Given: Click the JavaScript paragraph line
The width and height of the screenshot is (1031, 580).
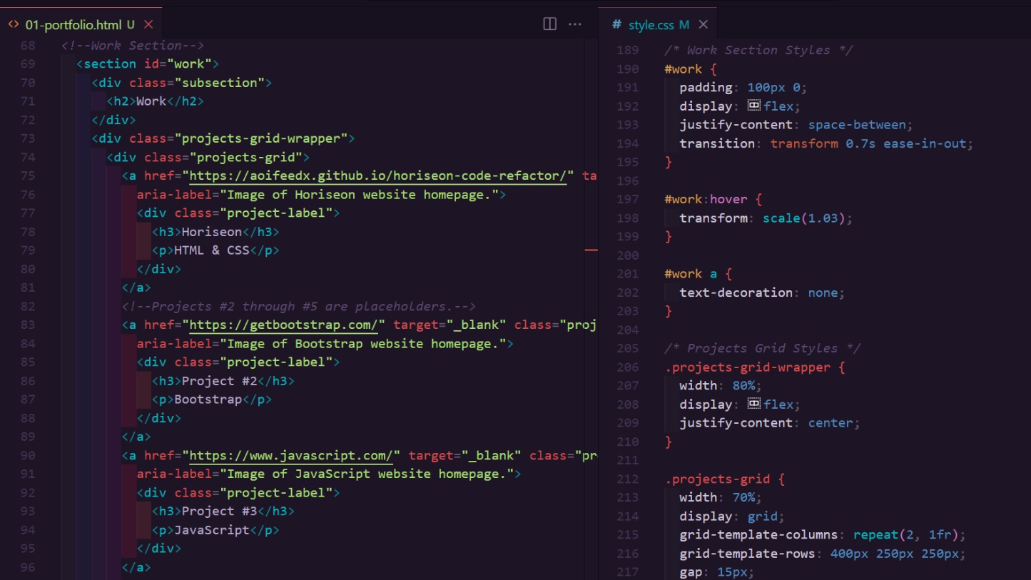Looking at the screenshot, I should point(215,530).
